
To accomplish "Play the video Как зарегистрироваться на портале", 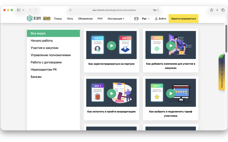I will pos(111,46).
